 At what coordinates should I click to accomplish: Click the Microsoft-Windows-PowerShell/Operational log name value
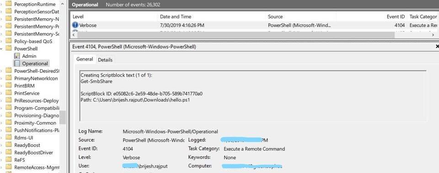click(170, 132)
